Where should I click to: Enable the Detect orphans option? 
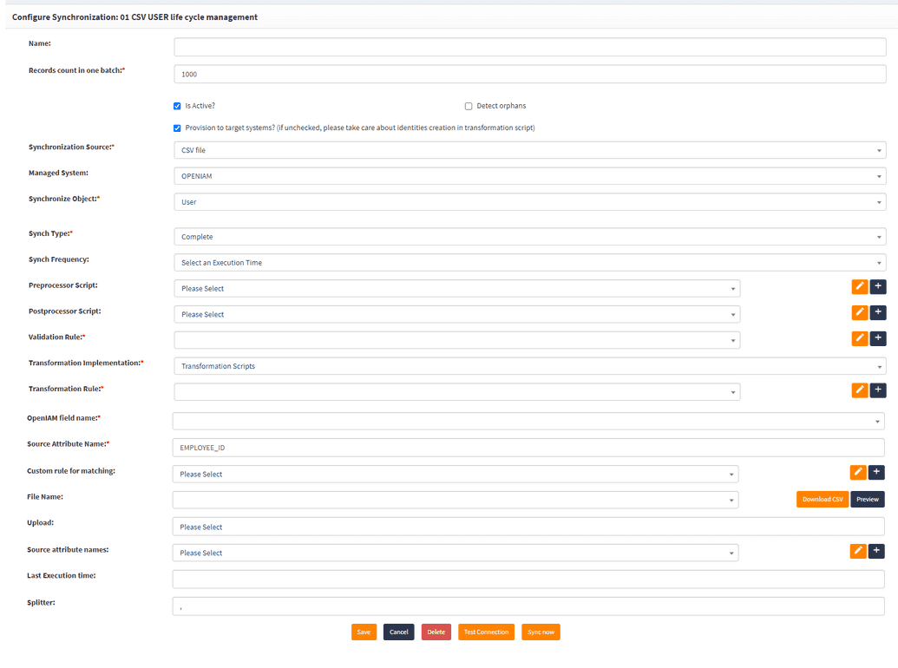pos(468,105)
